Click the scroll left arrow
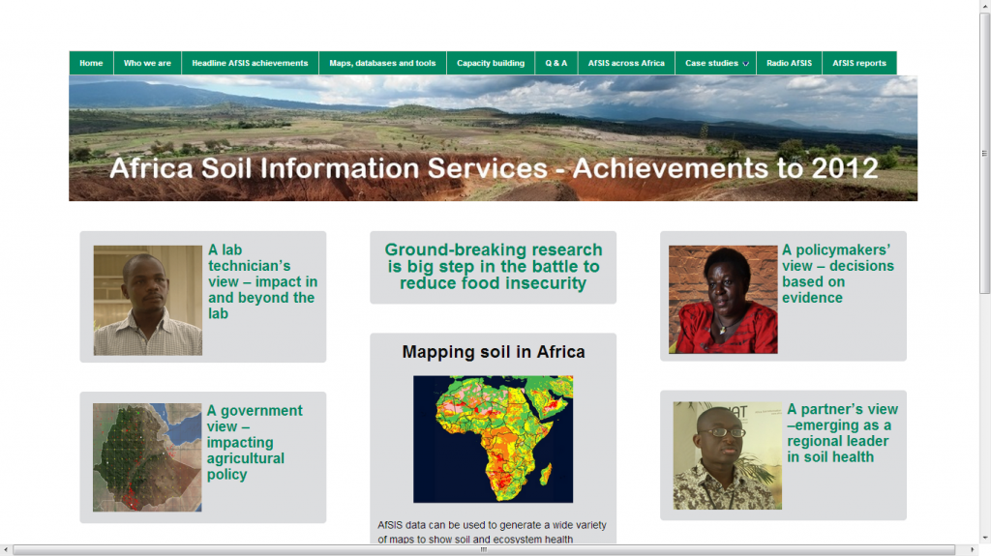991x556 pixels. (5, 550)
